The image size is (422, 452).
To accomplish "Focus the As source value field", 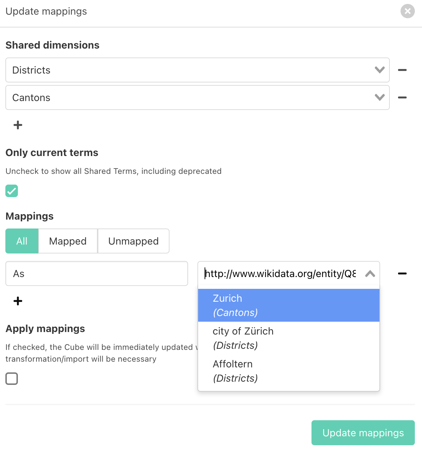I will 97,273.
